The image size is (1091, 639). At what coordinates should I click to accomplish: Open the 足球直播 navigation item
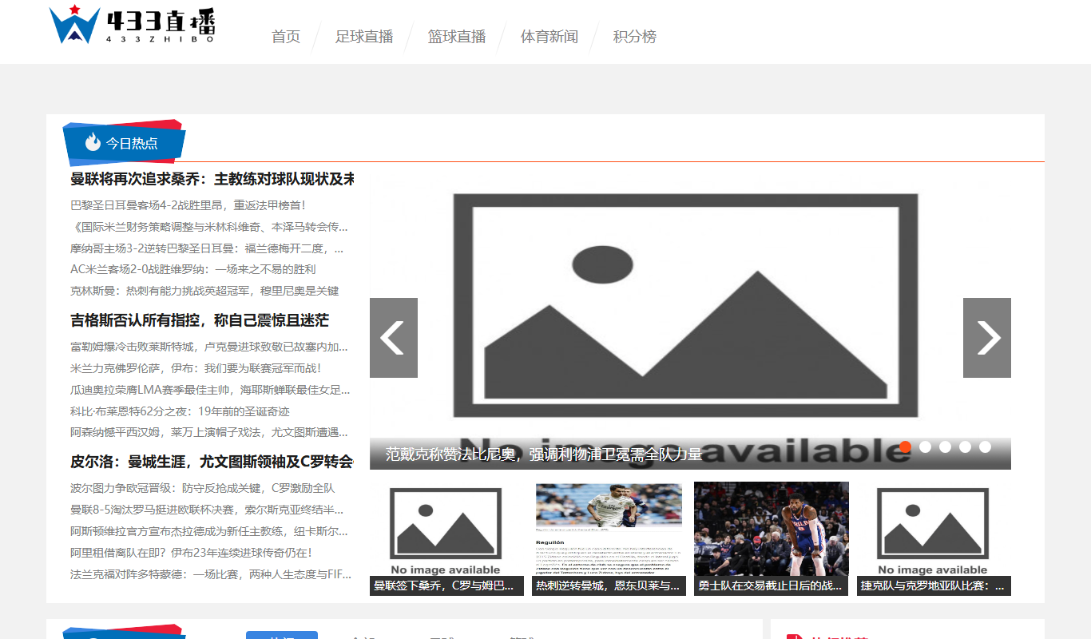pyautogui.click(x=364, y=37)
